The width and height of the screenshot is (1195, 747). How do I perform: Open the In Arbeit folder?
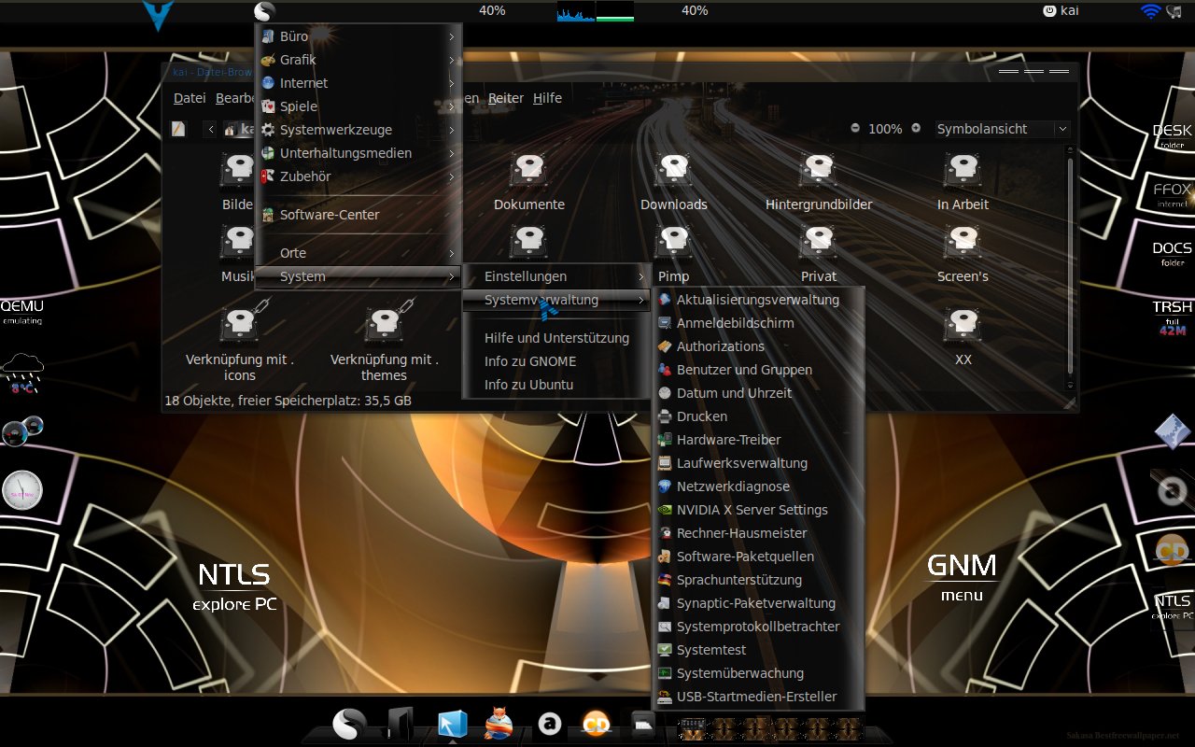[963, 183]
